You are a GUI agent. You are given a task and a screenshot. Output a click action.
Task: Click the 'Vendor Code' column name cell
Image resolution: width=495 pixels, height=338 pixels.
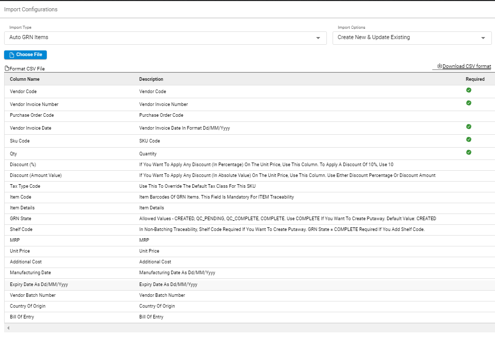23,91
